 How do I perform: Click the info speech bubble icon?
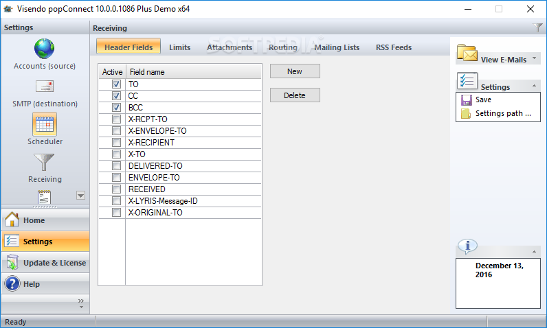point(467,246)
